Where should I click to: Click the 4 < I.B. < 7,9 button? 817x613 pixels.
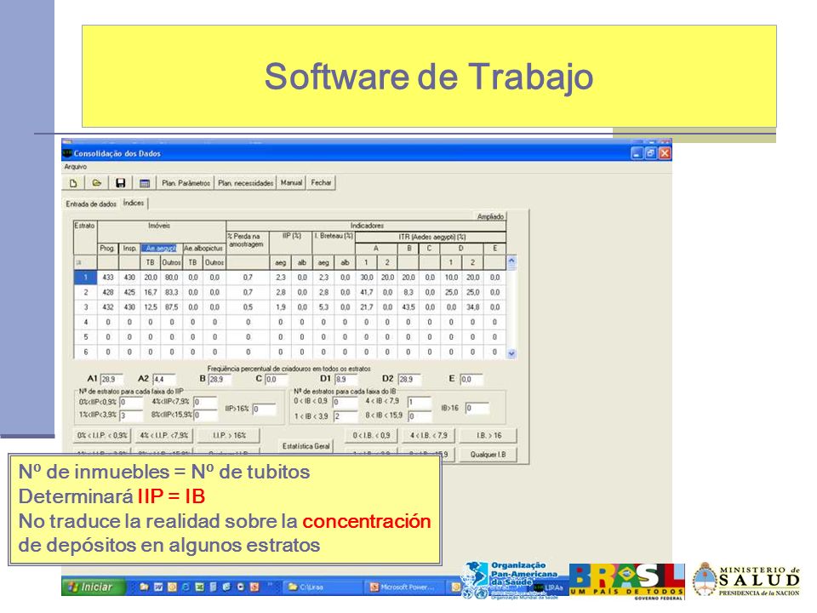pos(429,435)
